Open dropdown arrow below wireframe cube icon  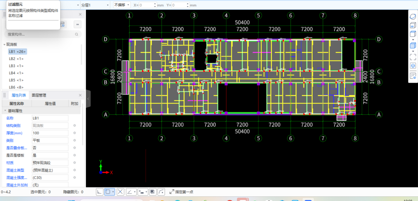(x=413, y=40)
